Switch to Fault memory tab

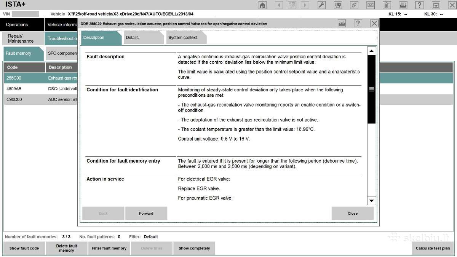[23, 54]
